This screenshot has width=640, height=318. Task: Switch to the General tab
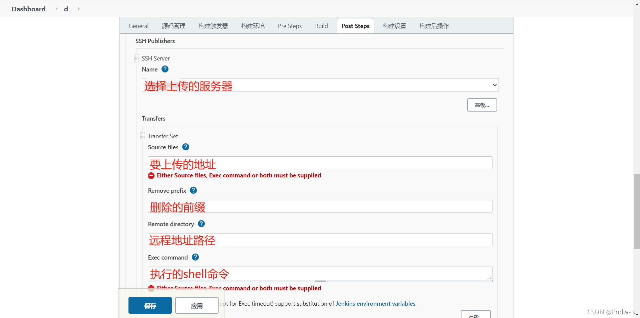(x=138, y=26)
